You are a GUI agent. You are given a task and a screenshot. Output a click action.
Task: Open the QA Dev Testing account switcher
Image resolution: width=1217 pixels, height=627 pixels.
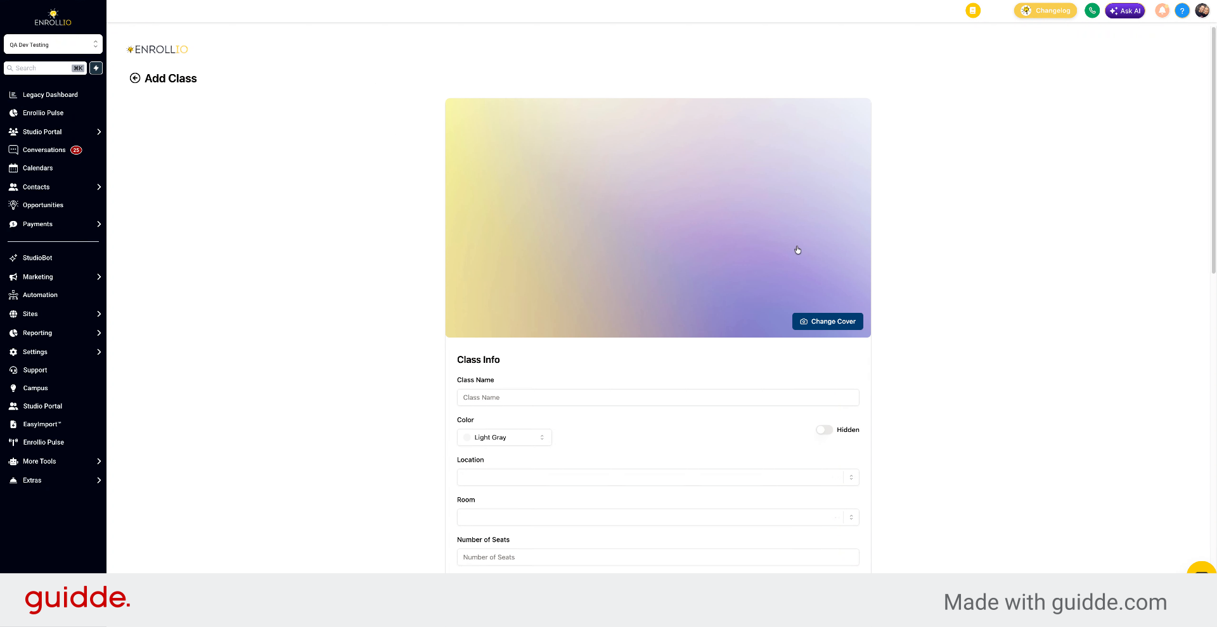coord(53,44)
